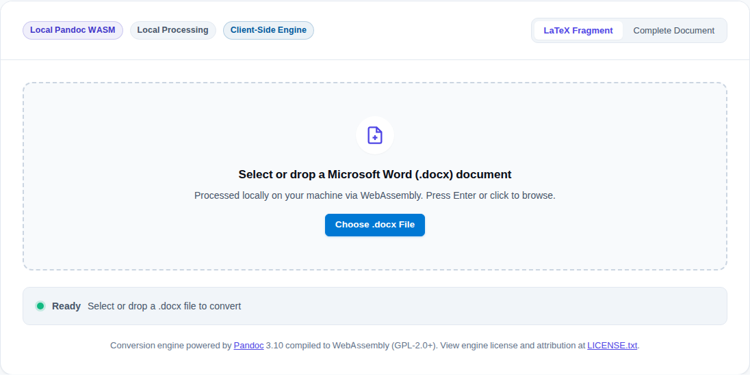The height and width of the screenshot is (375, 750).
Task: Select the LaTeX Fragment output mode
Action: [578, 31]
